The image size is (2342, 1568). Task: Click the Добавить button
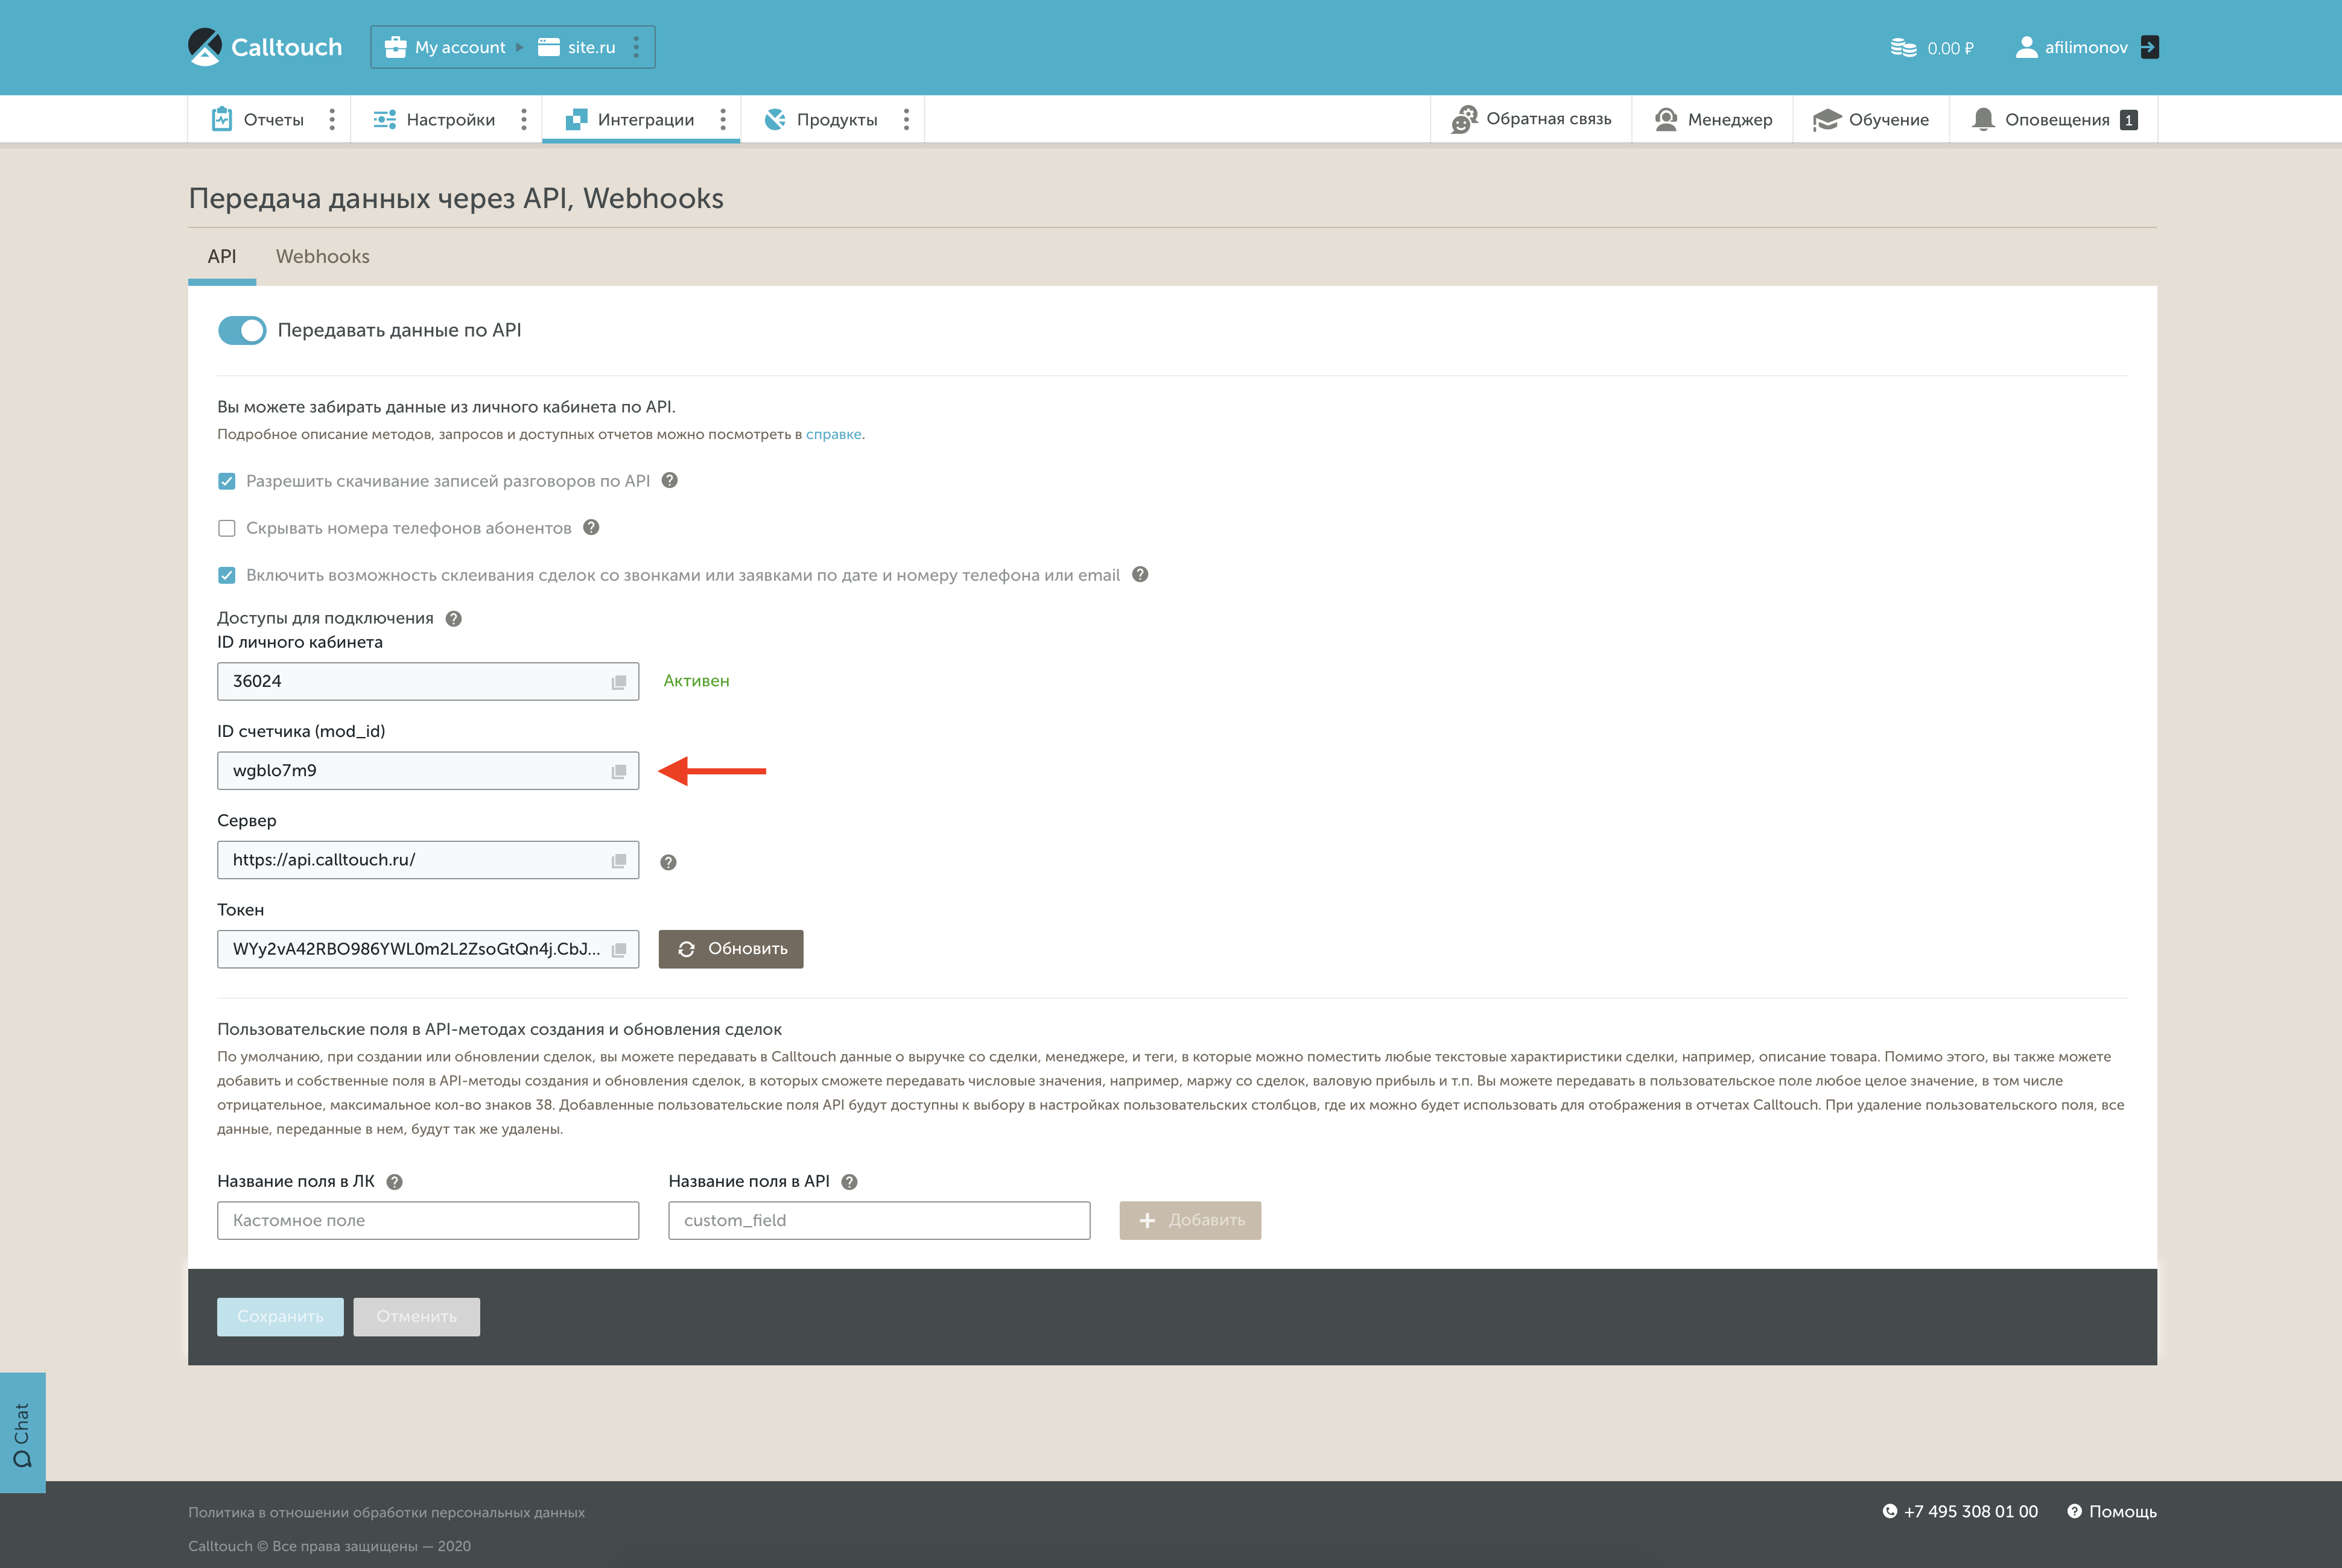1190,1220
